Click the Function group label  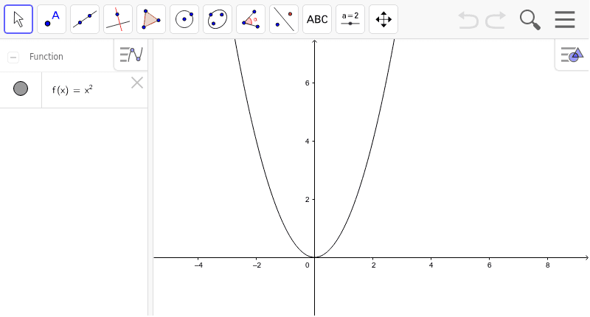click(46, 57)
